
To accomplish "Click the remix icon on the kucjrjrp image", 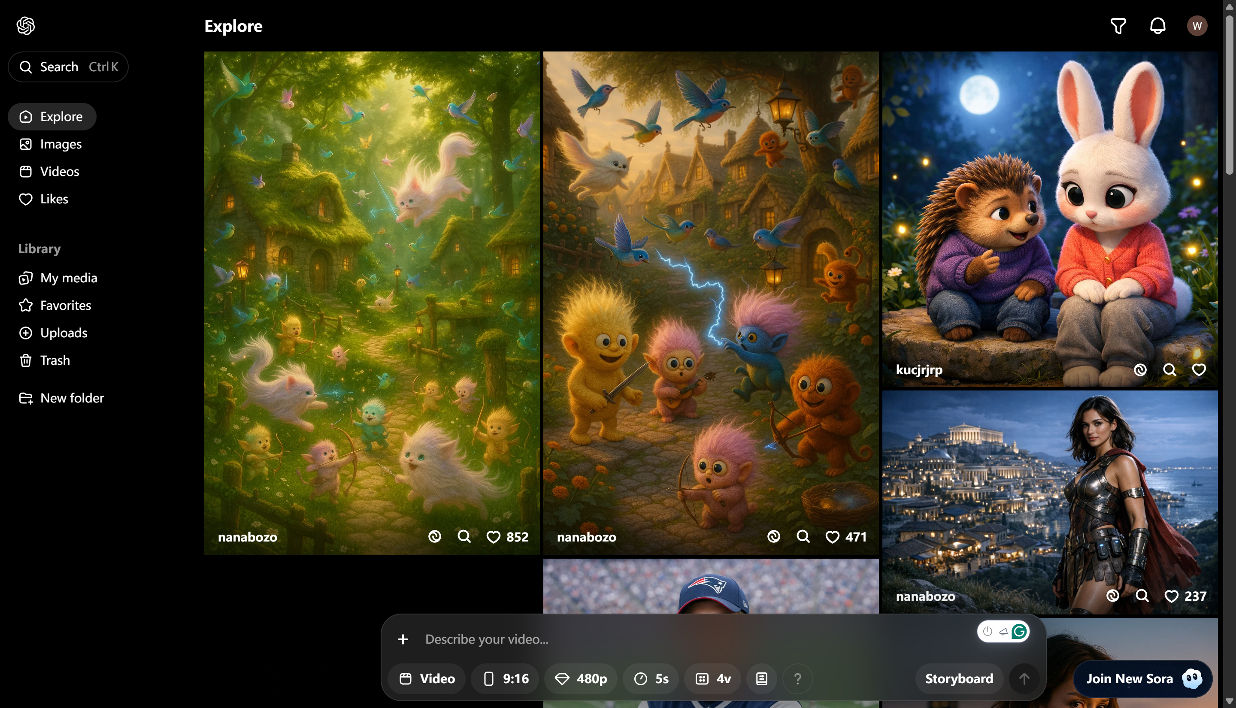I will click(x=1140, y=370).
